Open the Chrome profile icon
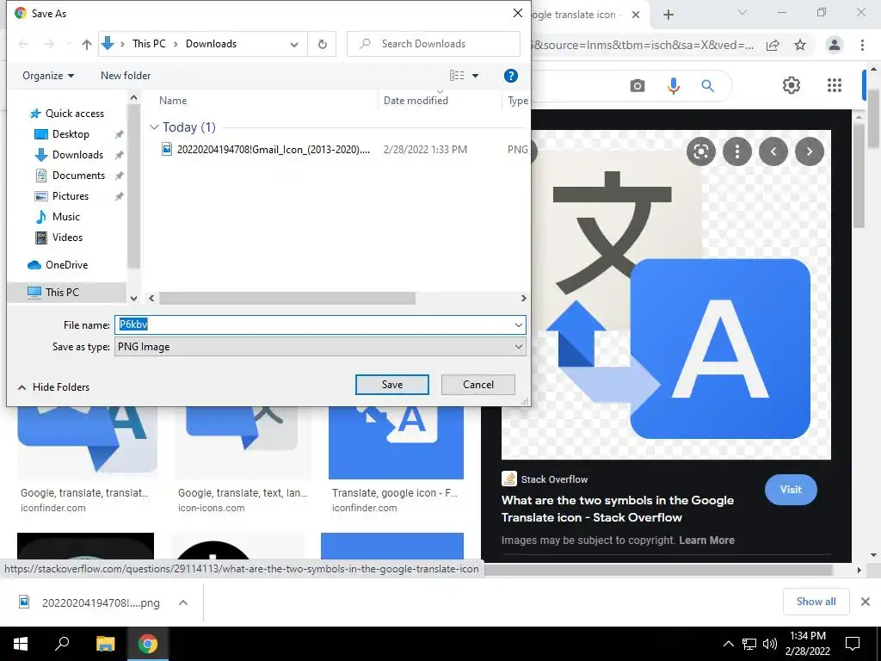Screen dimensions: 881x661 (835, 45)
